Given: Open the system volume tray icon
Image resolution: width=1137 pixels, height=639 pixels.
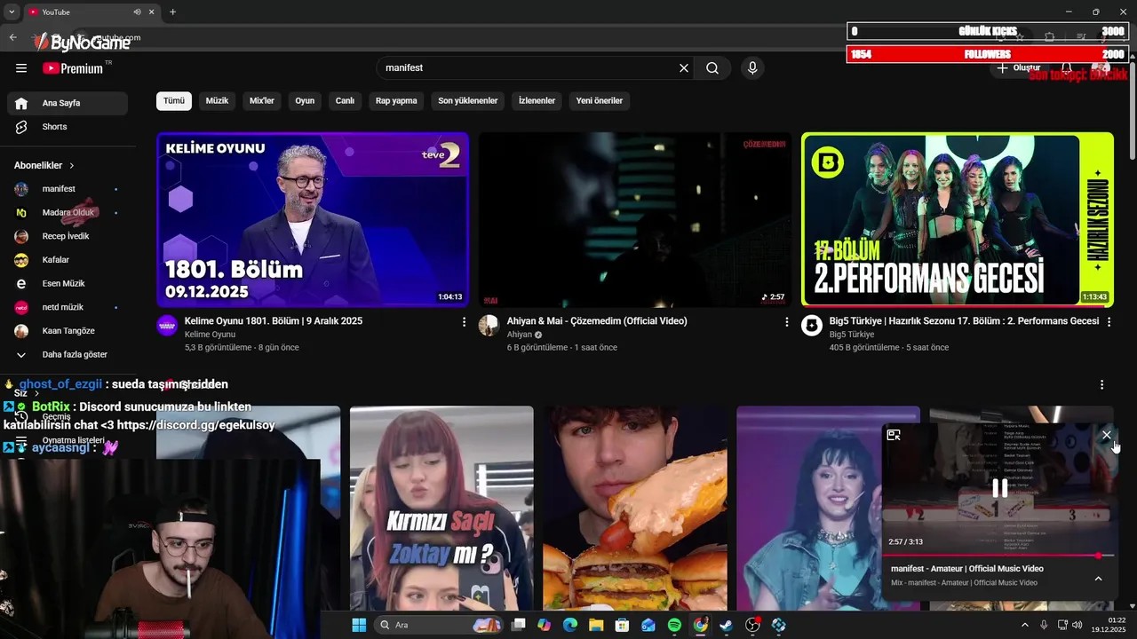Looking at the screenshot, I should [1077, 625].
